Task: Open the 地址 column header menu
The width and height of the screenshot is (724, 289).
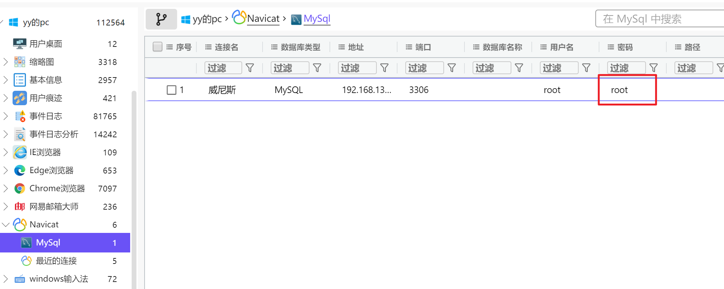Action: point(341,47)
